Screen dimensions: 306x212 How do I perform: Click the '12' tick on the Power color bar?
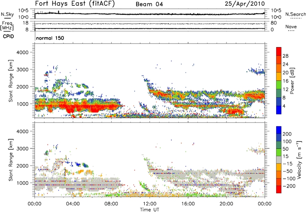[x=285, y=89]
